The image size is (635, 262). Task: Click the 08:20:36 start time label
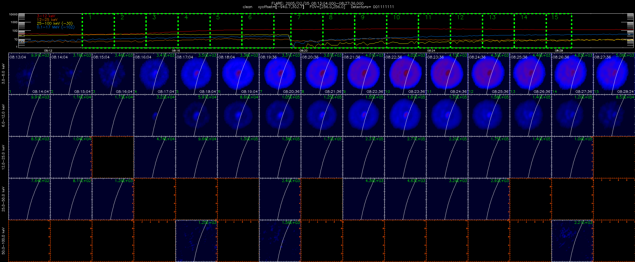(x=310, y=57)
